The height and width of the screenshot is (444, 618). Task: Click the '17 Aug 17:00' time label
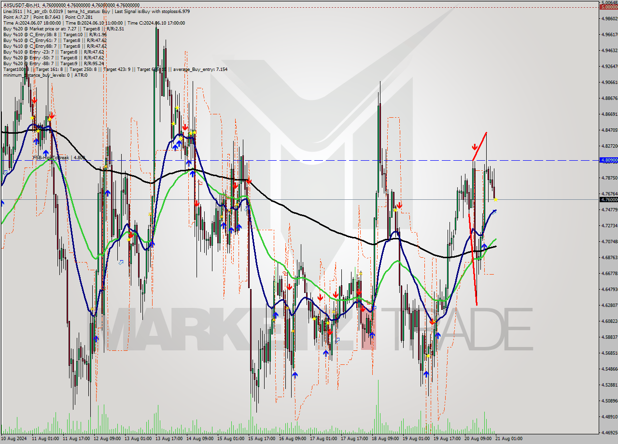click(354, 439)
